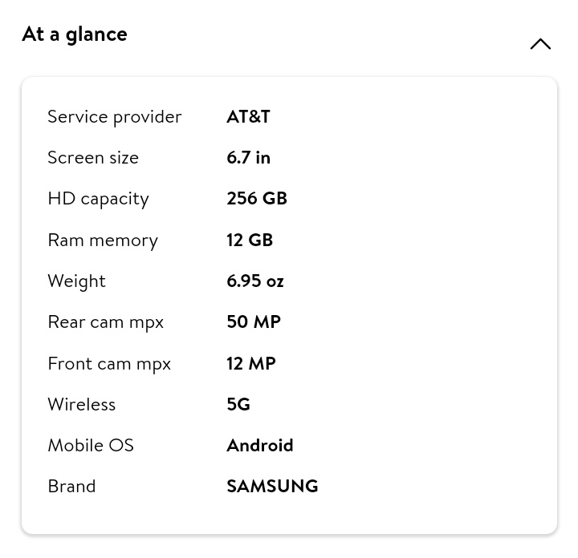
Task: Select the AT&T provider value
Action: (248, 116)
